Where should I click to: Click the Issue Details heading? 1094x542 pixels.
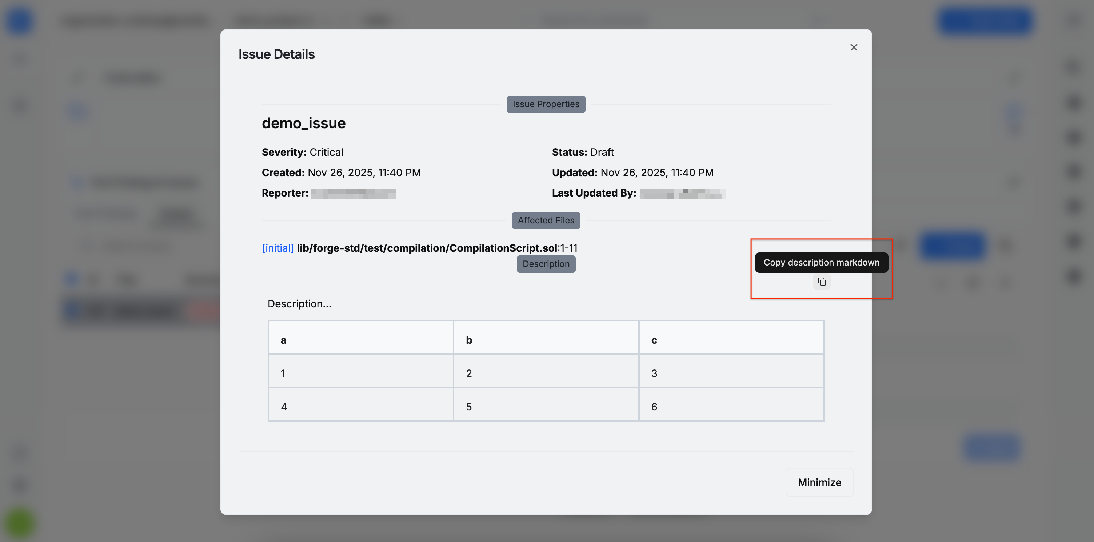pos(276,54)
